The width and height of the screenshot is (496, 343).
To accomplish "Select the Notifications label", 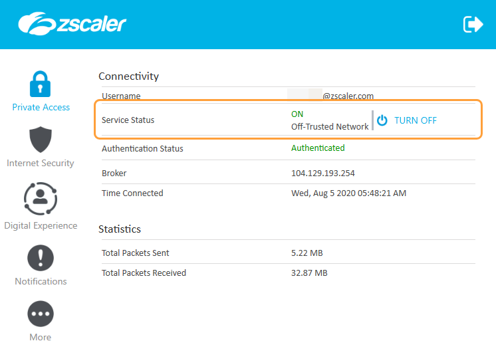I will [x=41, y=281].
